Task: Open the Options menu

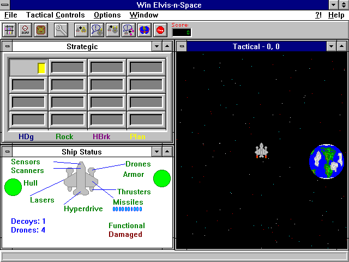Action: [x=107, y=15]
